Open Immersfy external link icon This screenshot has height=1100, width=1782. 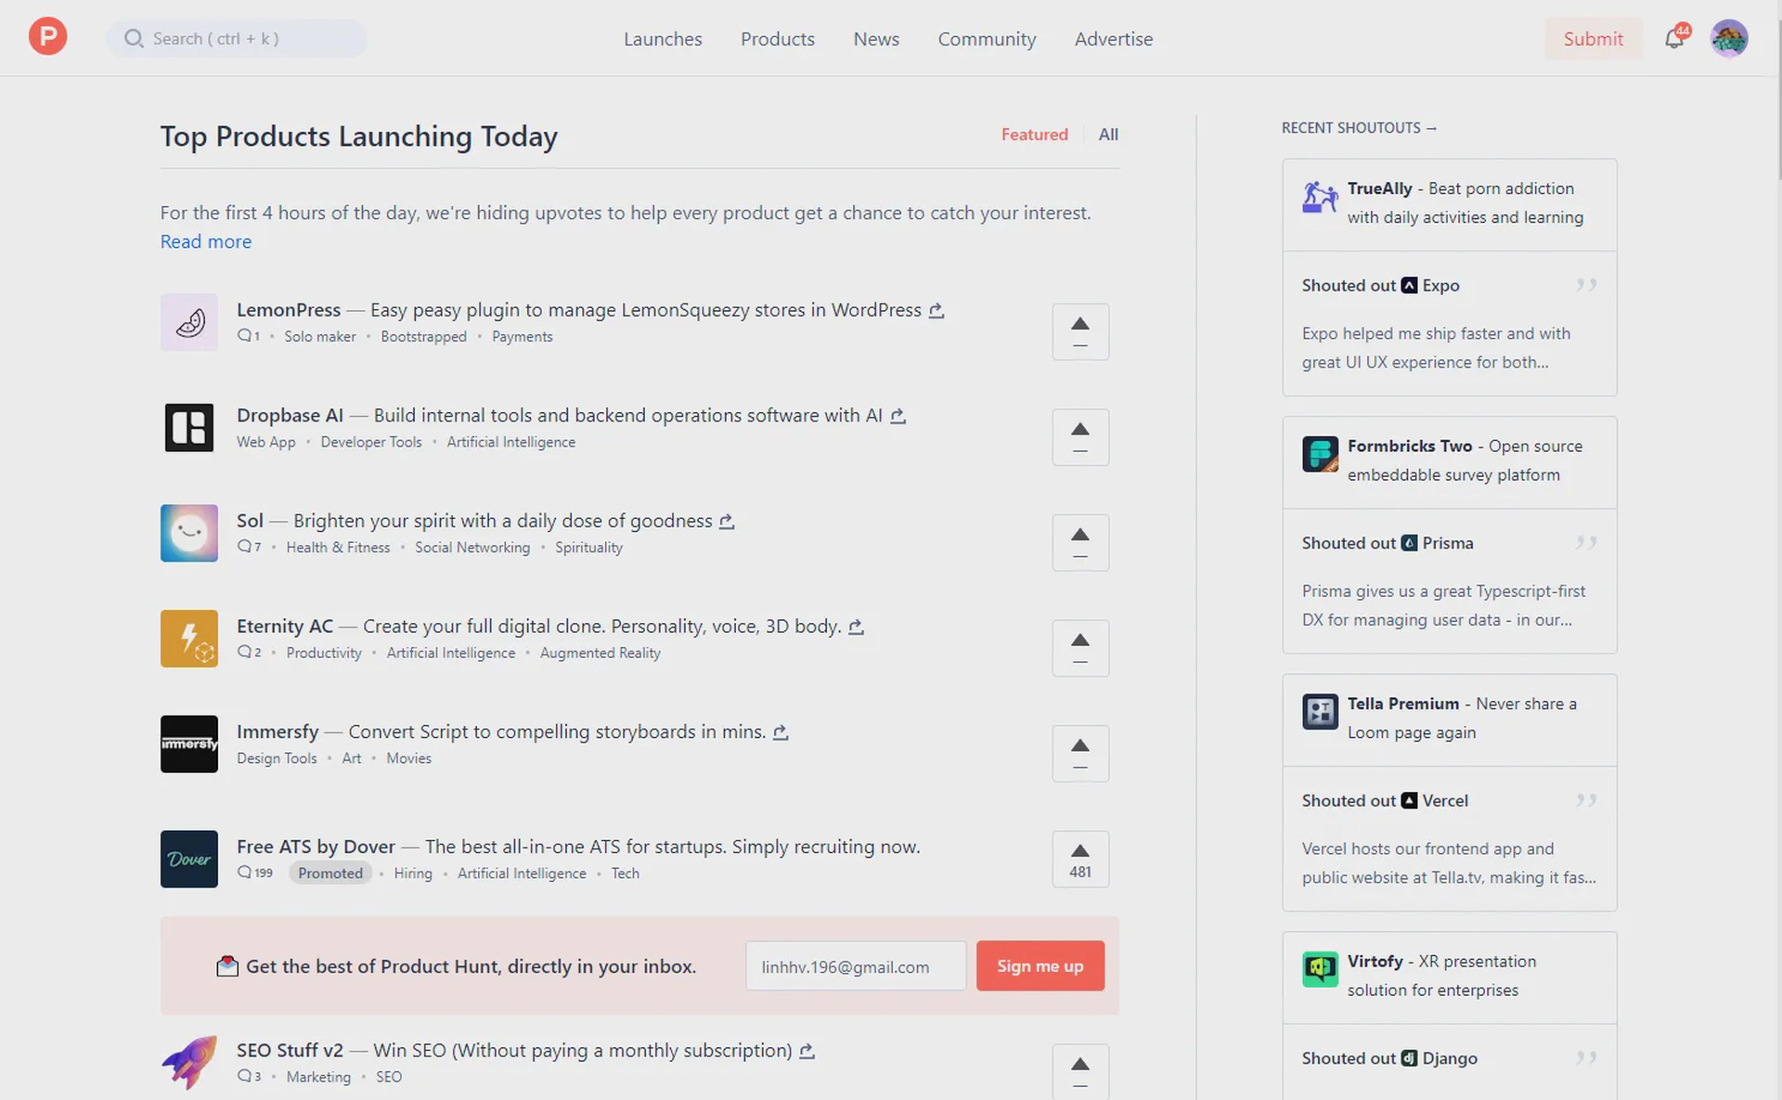tap(781, 732)
